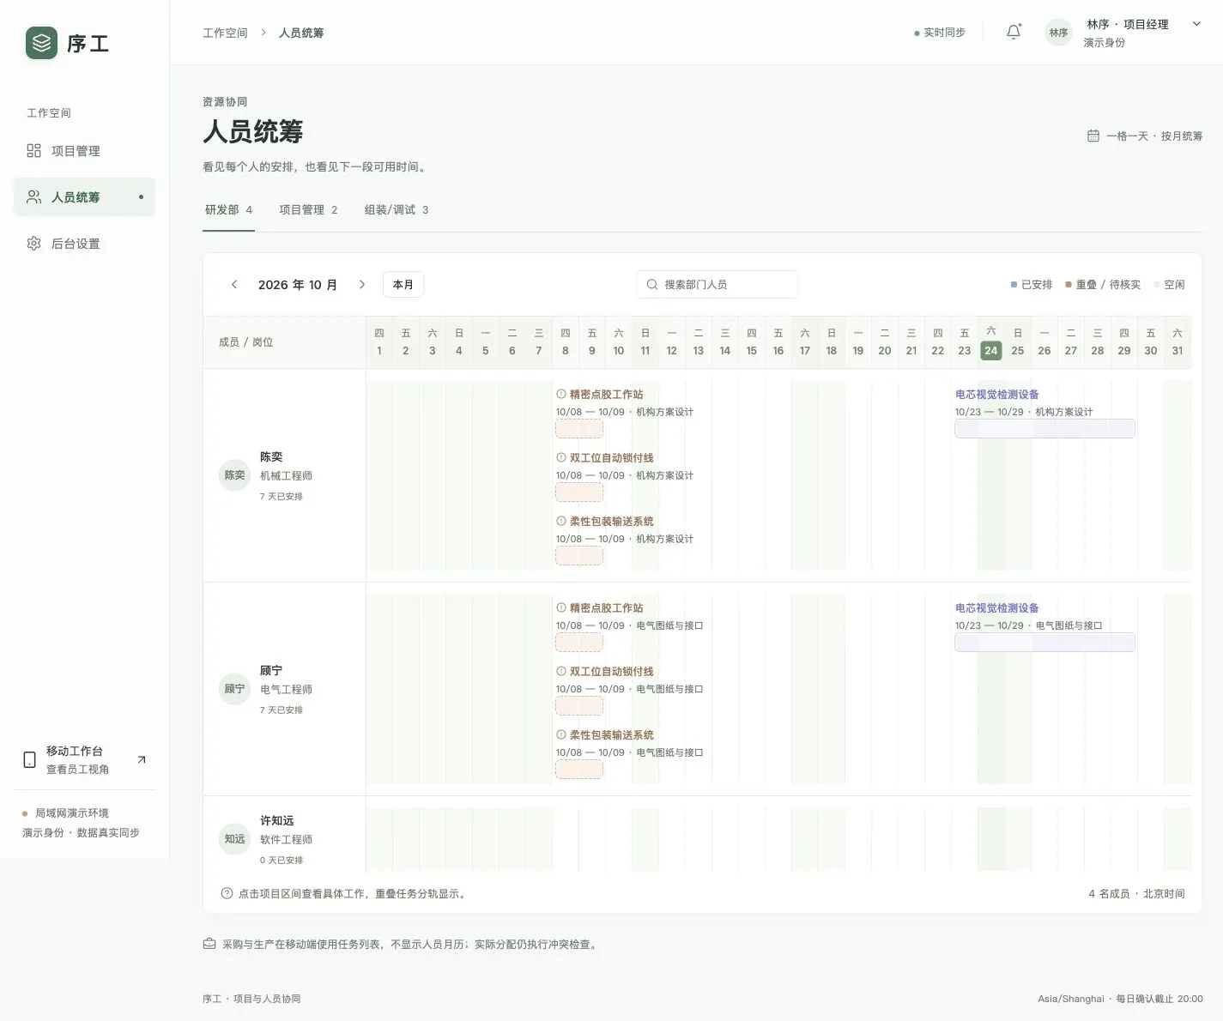Expand the user account dropdown chevron
The image size is (1223, 1021).
1196,24
